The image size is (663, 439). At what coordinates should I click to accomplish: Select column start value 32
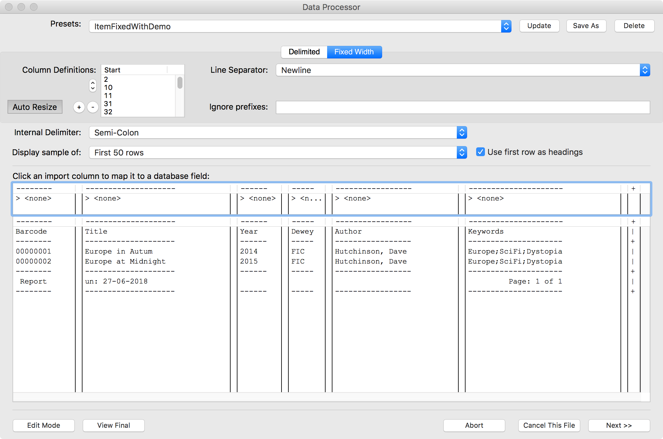(x=138, y=112)
